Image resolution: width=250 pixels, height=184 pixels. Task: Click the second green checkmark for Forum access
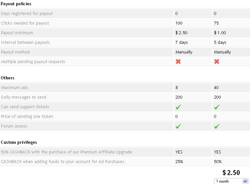(x=217, y=126)
